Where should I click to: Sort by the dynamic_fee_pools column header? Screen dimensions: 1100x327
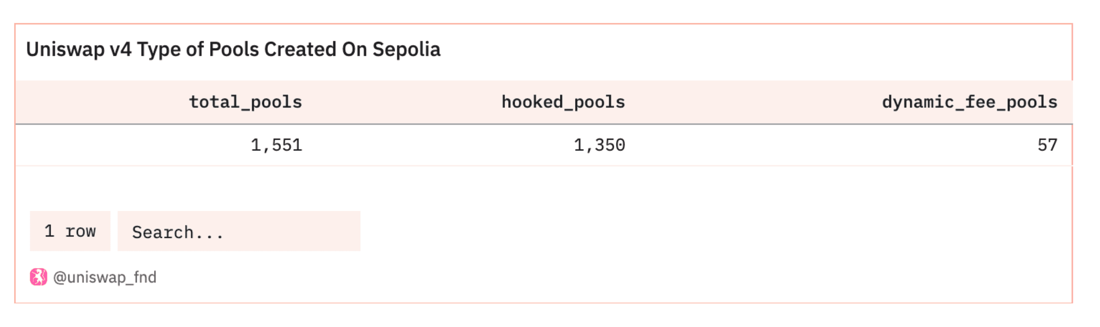click(x=969, y=102)
